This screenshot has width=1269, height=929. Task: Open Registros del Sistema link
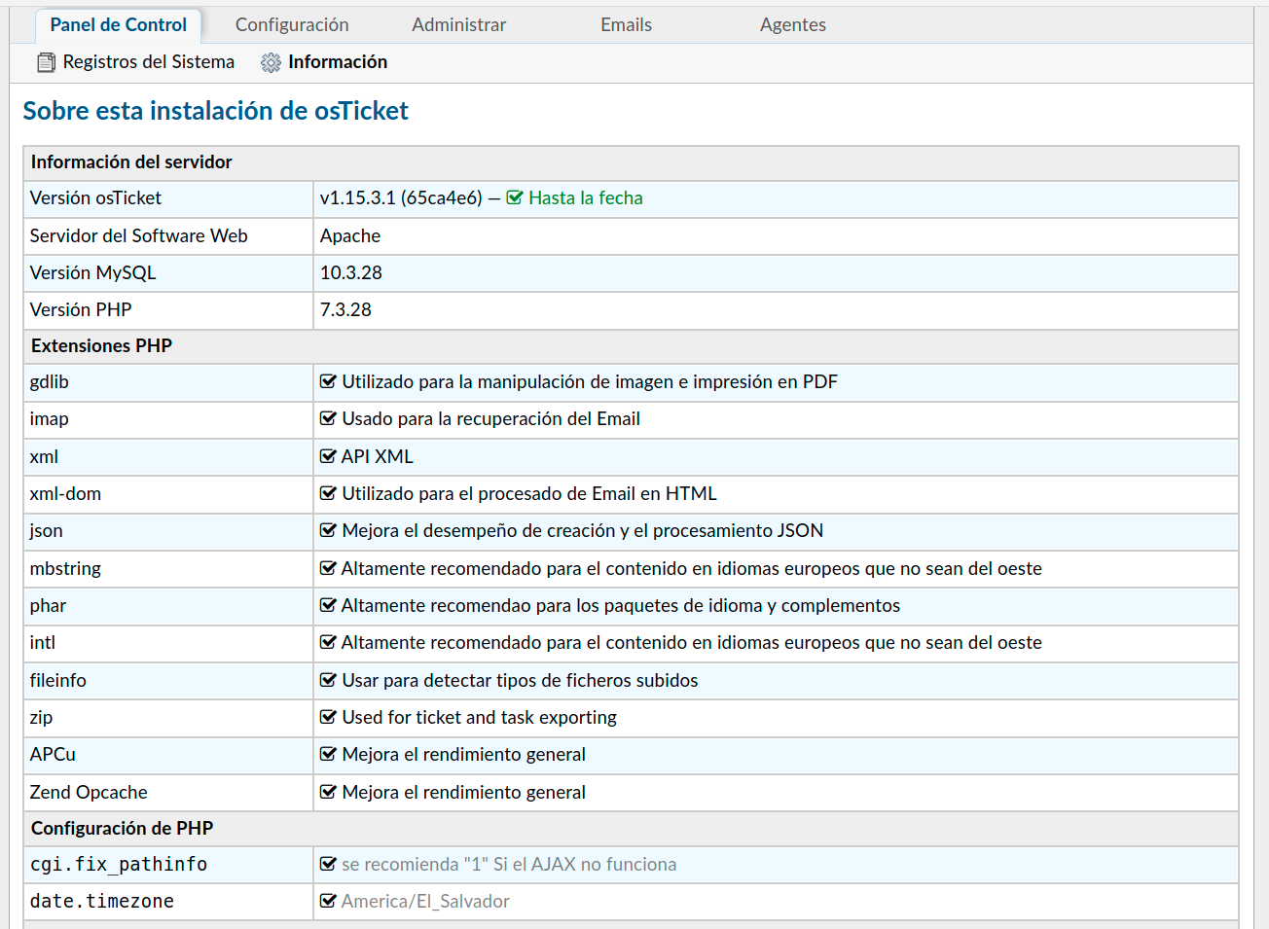(x=148, y=62)
